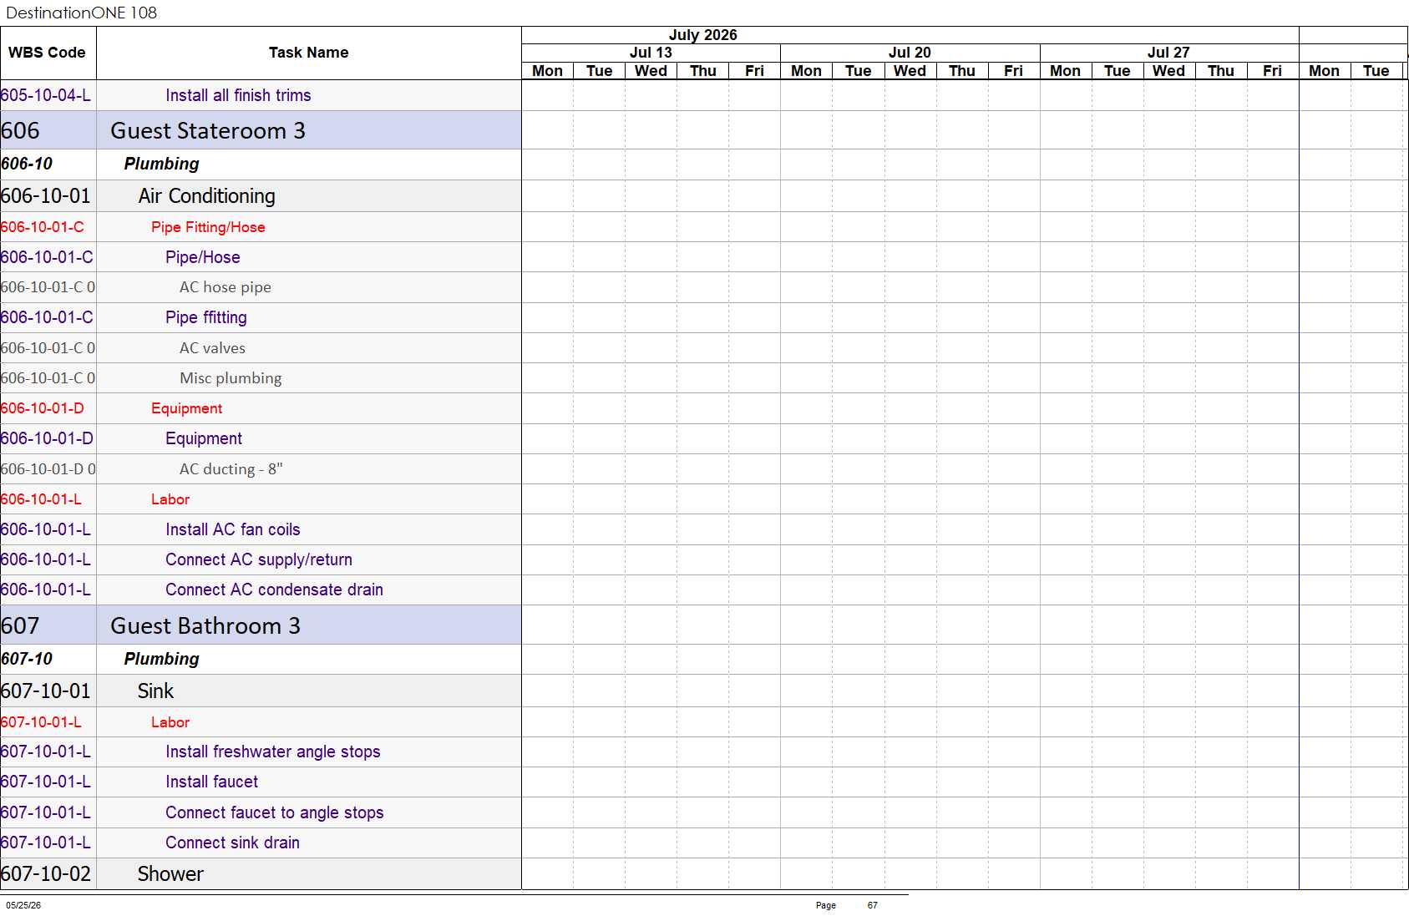
Task: Click WBS code 606-10-01-D 0
Action: click(48, 469)
